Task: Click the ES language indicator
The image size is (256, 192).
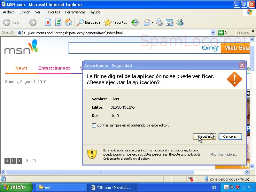Action: point(214,188)
